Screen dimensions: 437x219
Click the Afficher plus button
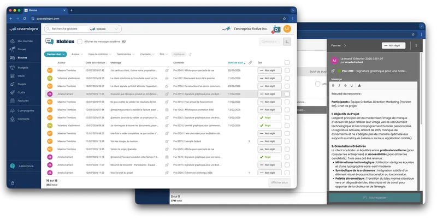[280, 182]
